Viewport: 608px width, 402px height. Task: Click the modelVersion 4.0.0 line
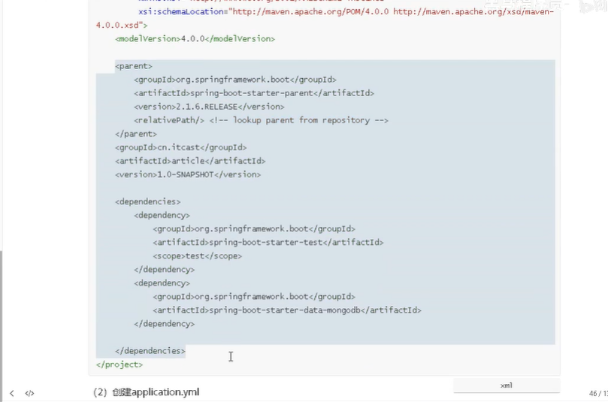point(195,39)
